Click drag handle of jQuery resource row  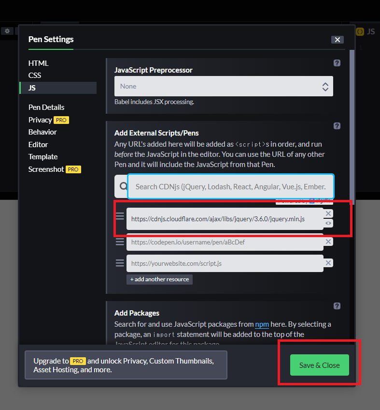click(x=120, y=216)
